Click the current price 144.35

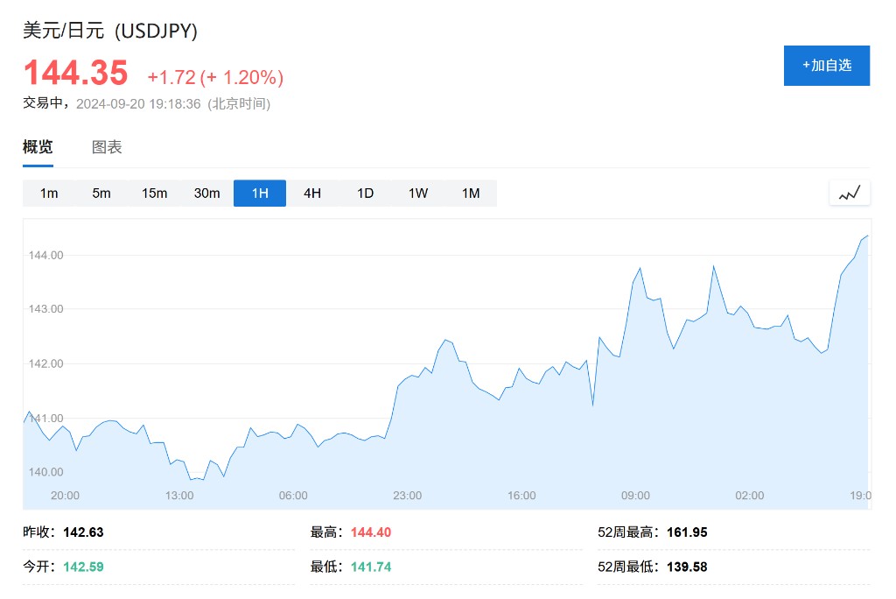pos(75,73)
